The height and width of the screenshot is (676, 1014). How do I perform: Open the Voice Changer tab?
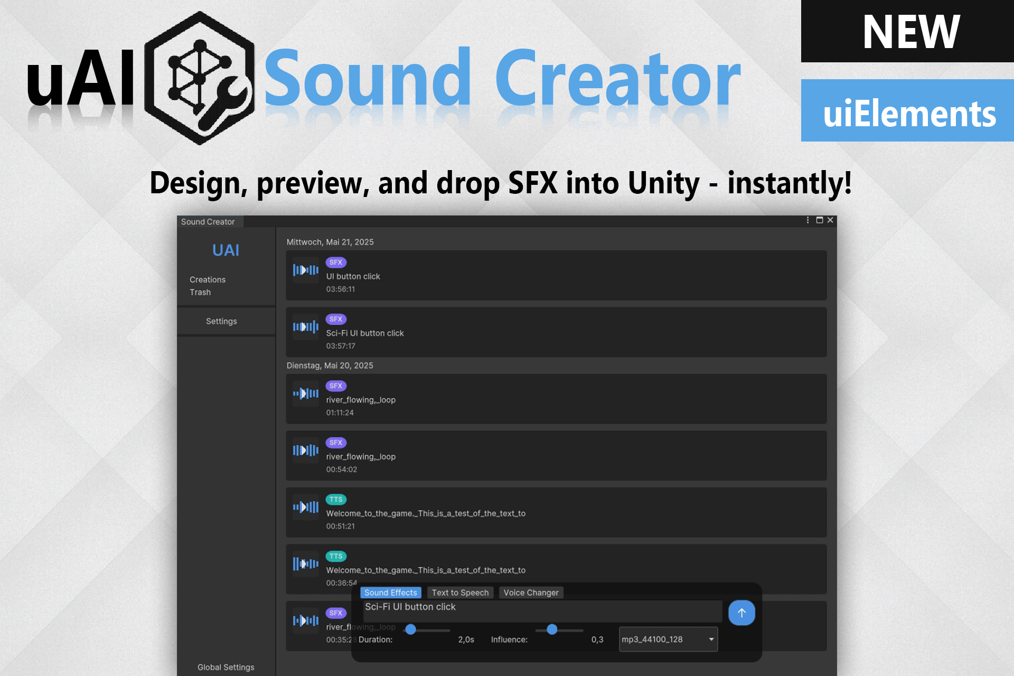531,593
